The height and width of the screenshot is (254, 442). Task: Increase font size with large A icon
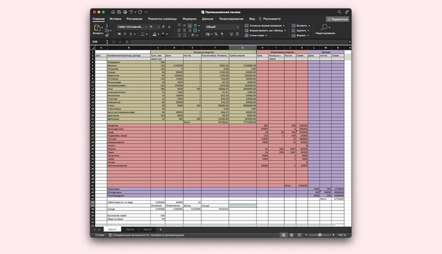click(164, 27)
